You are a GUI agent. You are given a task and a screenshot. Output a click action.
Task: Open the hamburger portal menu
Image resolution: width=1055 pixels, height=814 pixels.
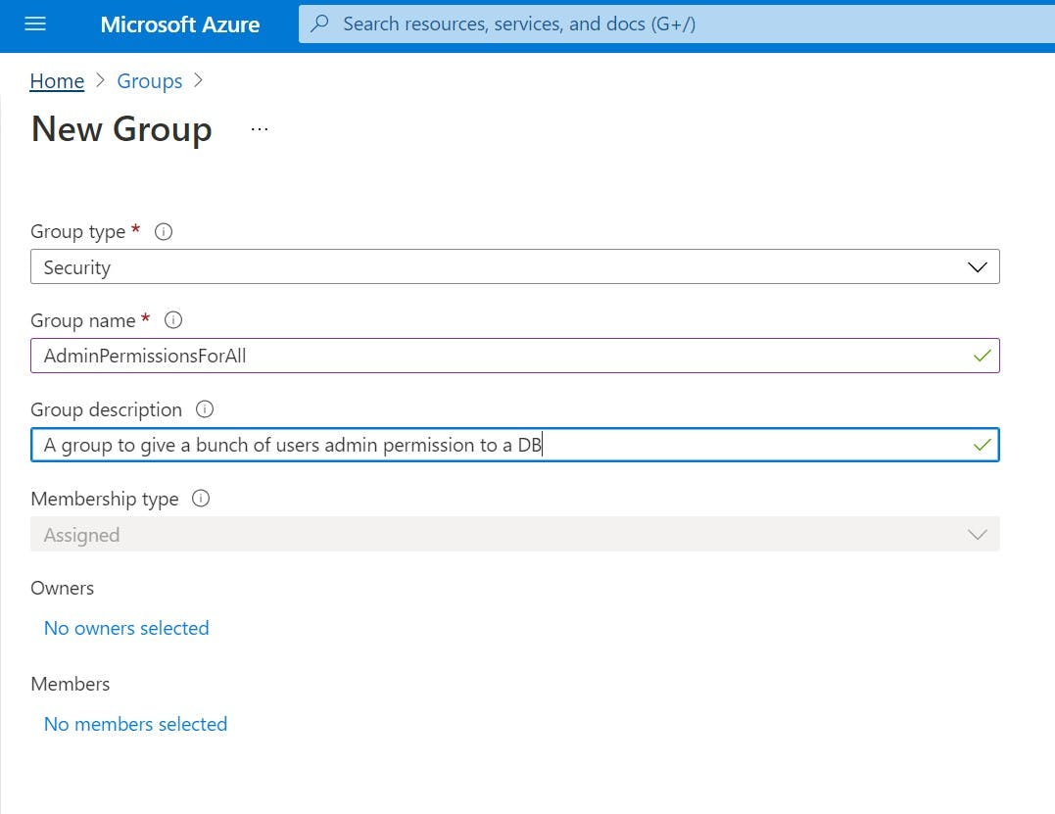pyautogui.click(x=35, y=24)
